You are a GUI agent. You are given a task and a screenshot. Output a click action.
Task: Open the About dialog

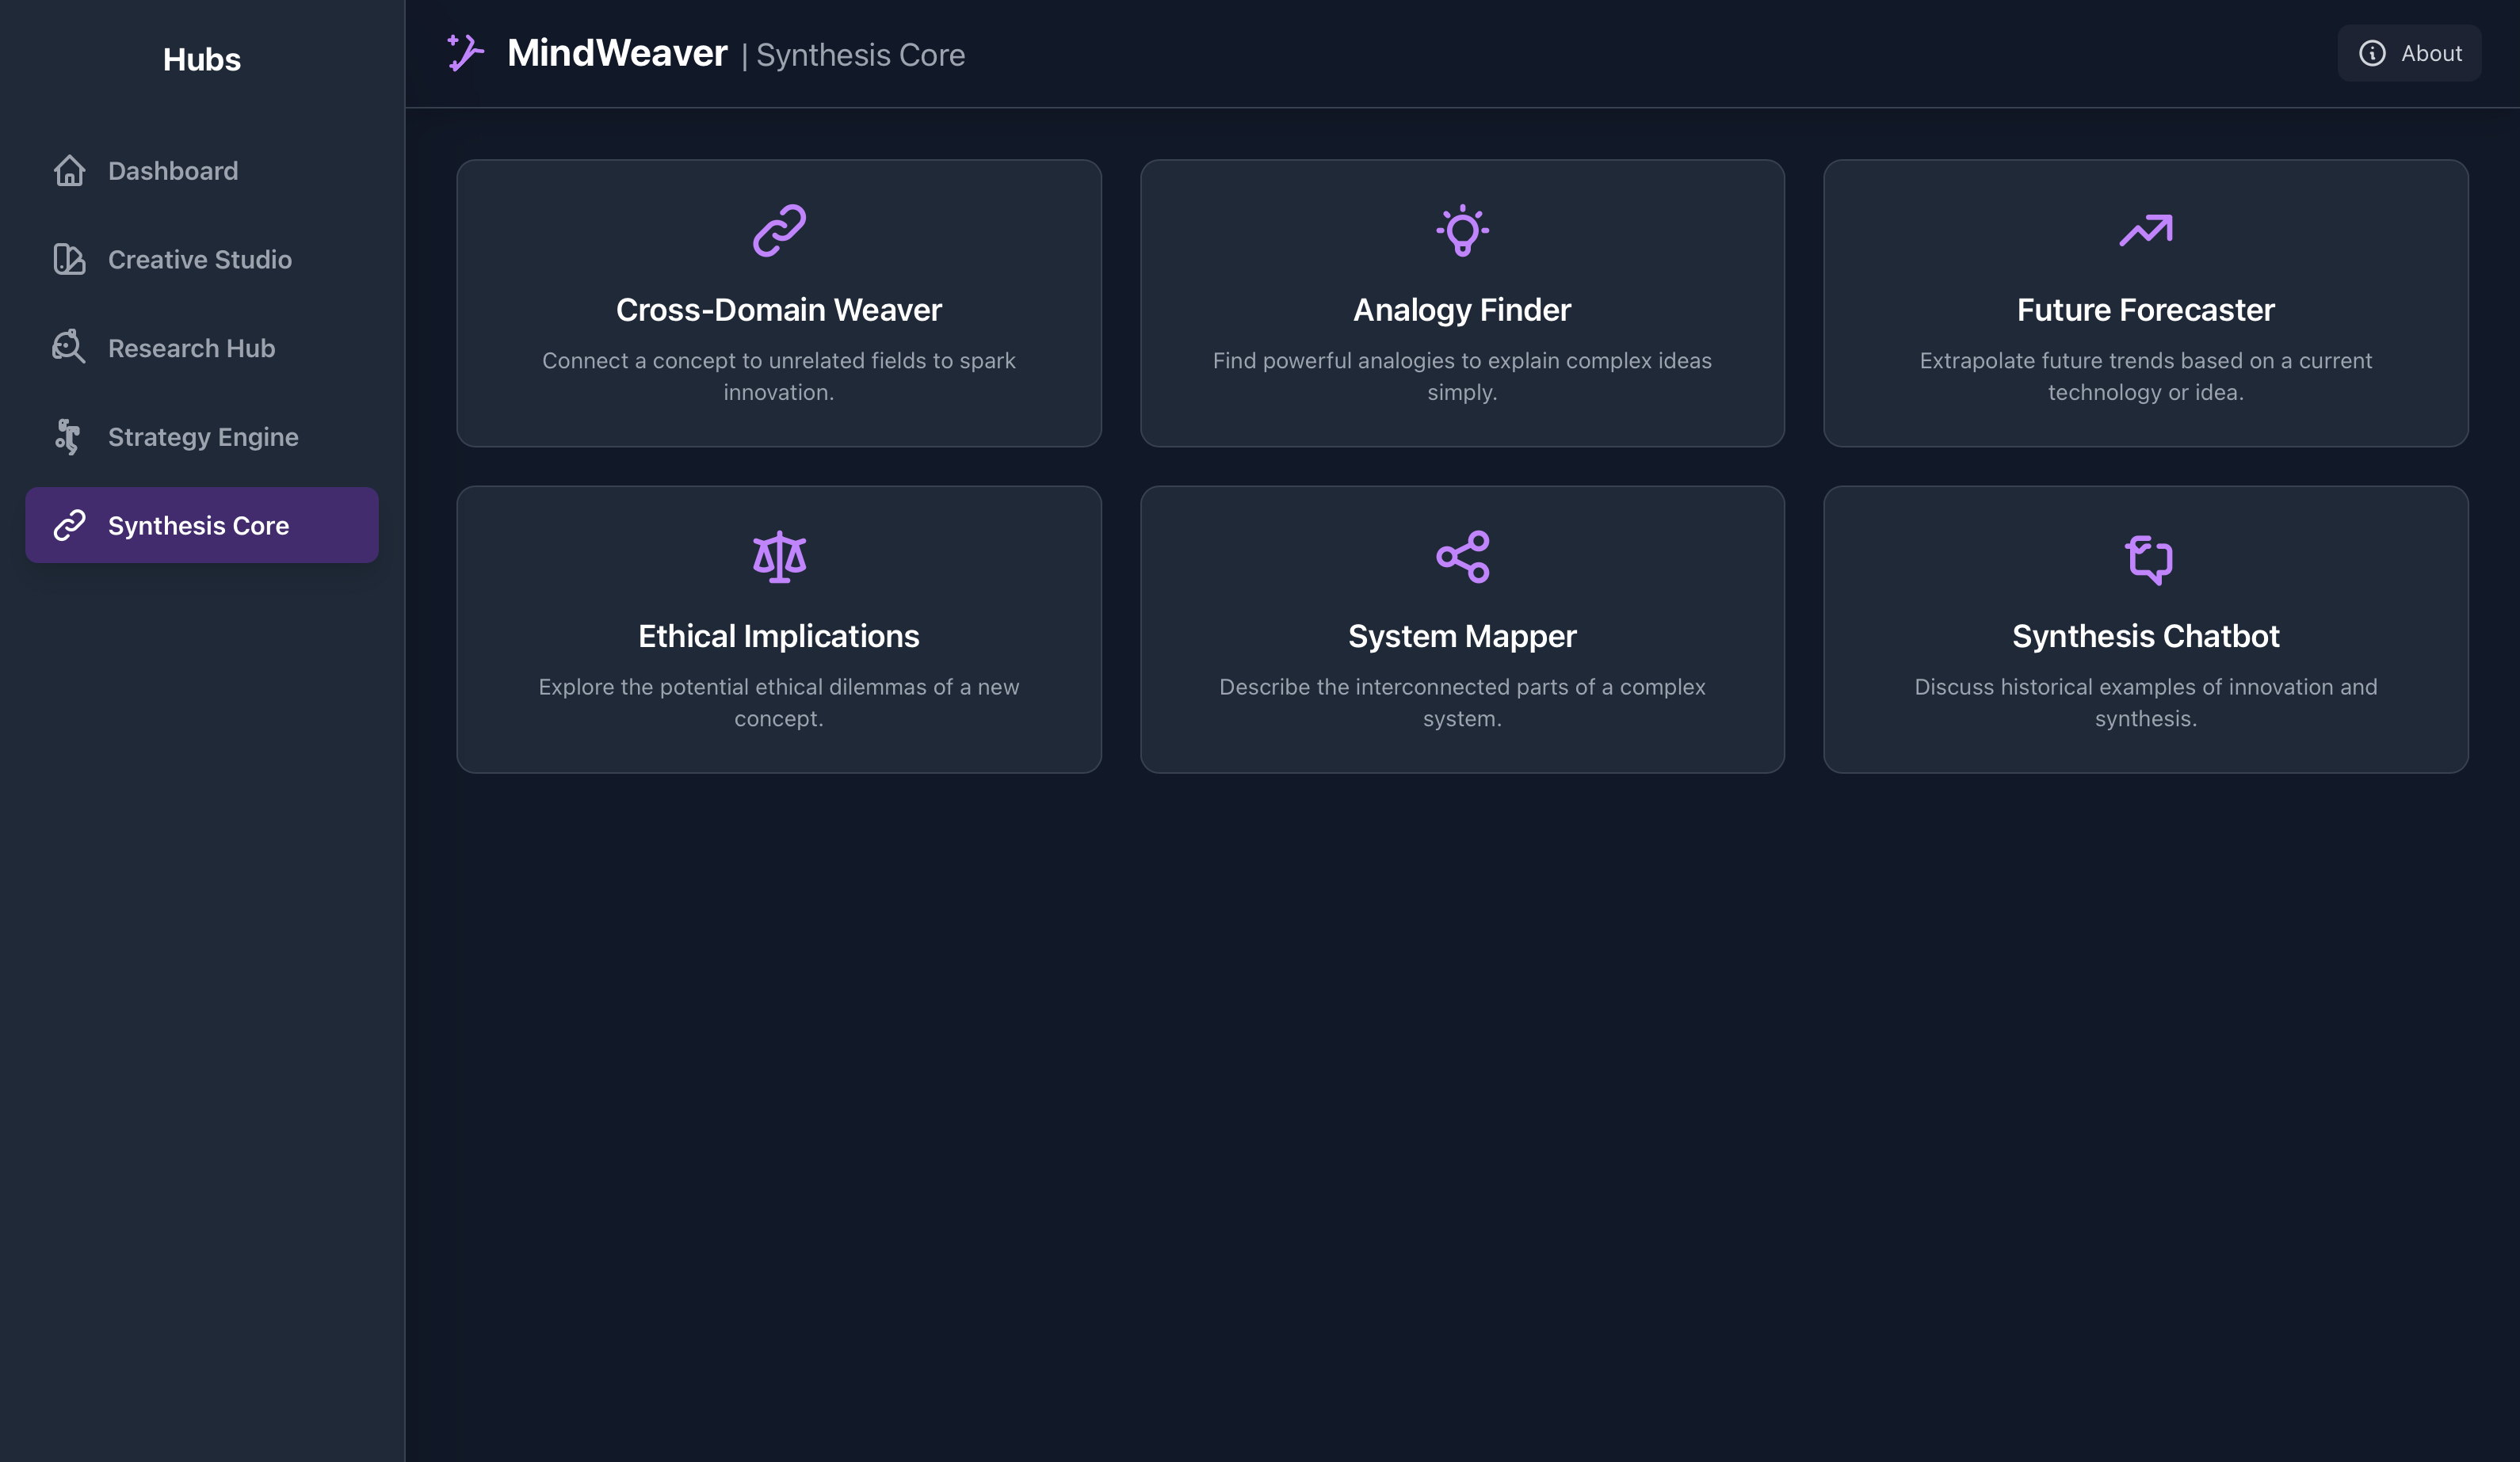(x=2409, y=53)
